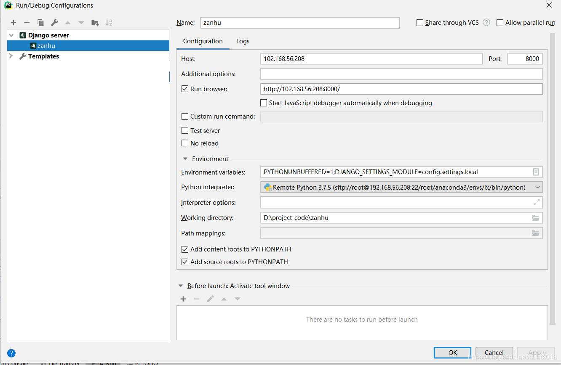
Task: Move before launch task down
Action: tap(238, 299)
